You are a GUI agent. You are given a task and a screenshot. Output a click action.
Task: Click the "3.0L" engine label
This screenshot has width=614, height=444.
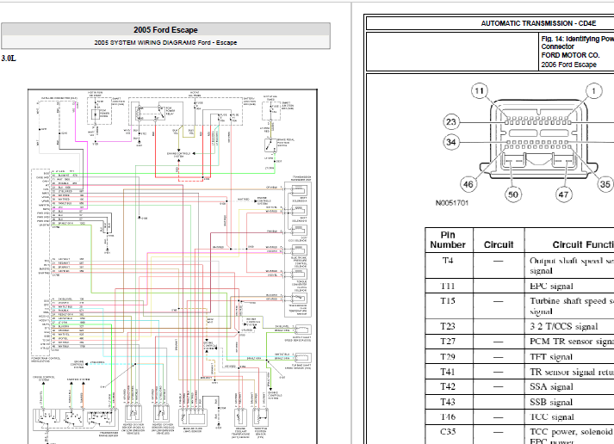click(9, 59)
